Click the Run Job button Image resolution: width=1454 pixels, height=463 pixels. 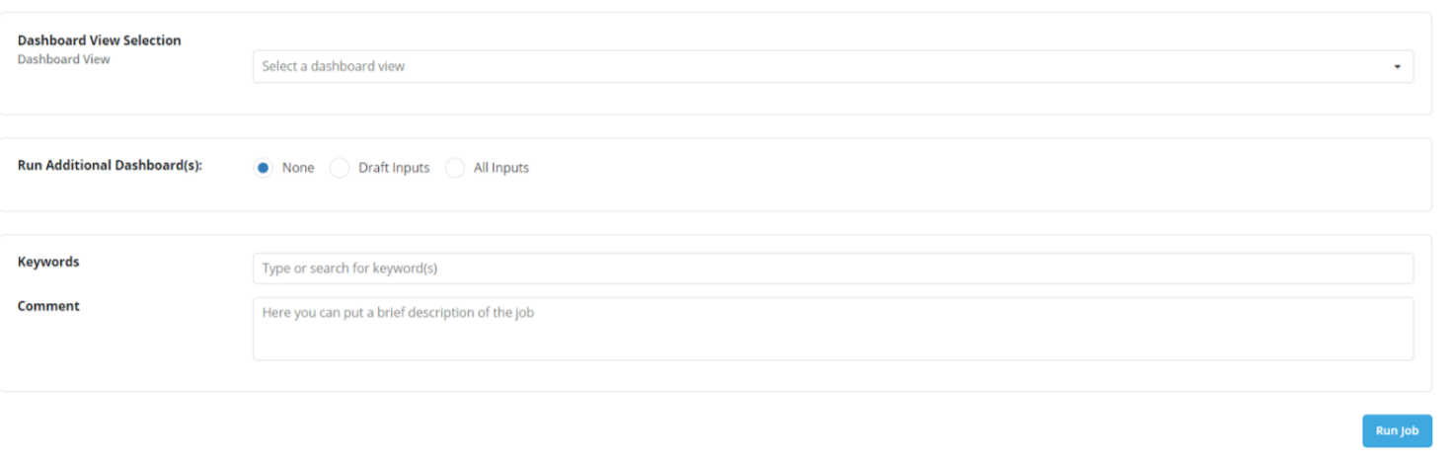tap(1397, 430)
